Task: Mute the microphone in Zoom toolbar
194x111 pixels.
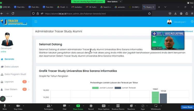Action: pyautogui.click(x=5, y=107)
